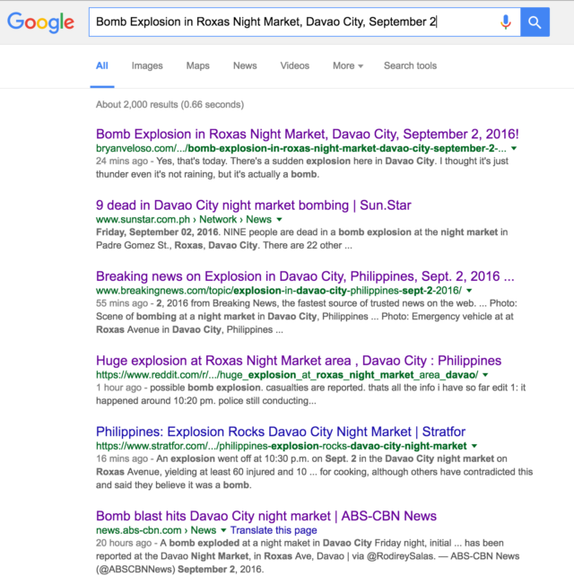Click the reddit.com green URL
Image resolution: width=574 pixels, height=585 pixels.
click(287, 375)
